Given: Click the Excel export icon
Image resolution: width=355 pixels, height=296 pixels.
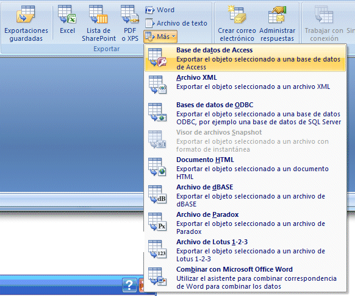Looking at the screenshot, I should pyautogui.click(x=67, y=14).
